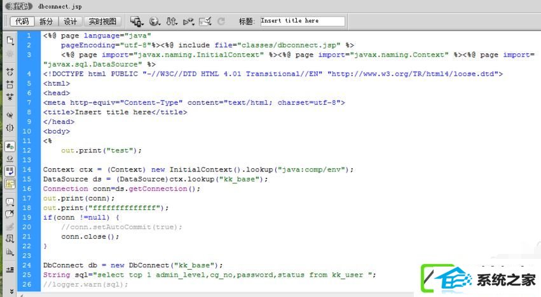
Task: Click the <html> tag on line 5
Action: 57,83
